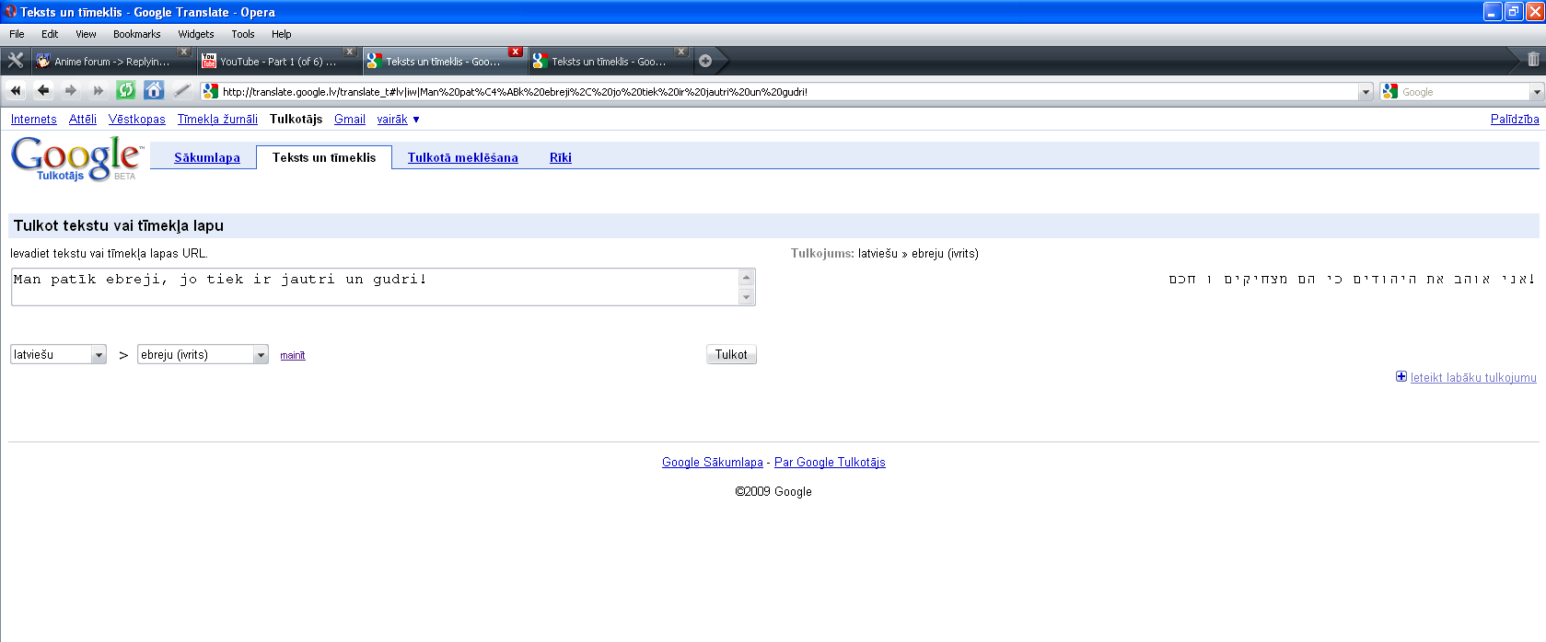
Task: Open the Gmail link
Action: [350, 120]
